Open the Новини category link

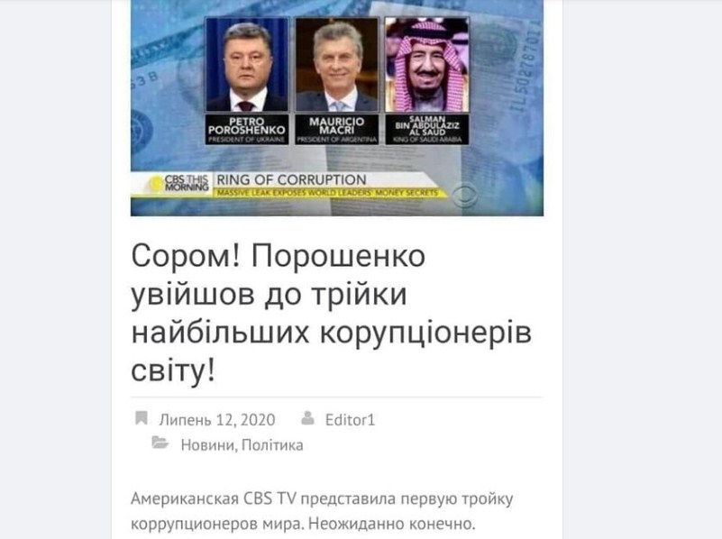[x=207, y=445]
